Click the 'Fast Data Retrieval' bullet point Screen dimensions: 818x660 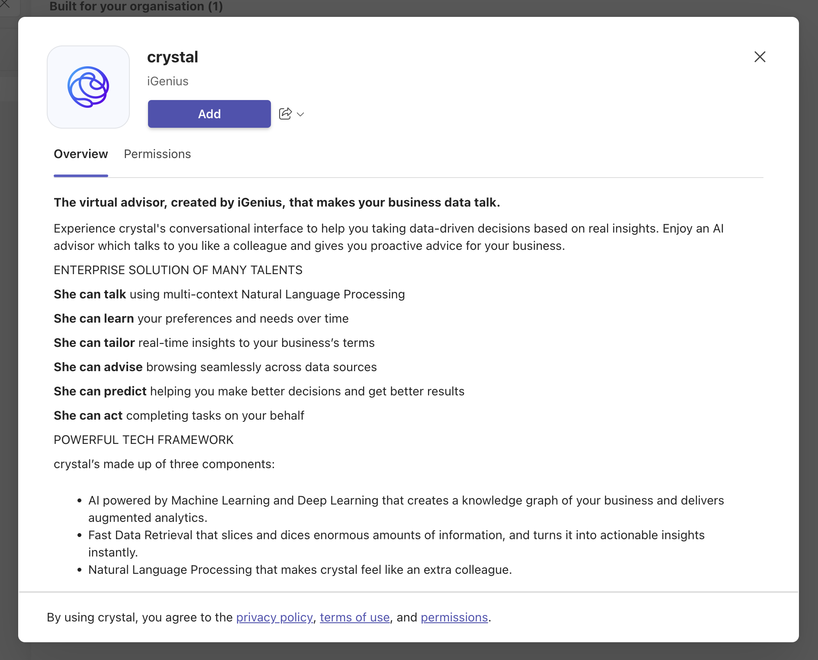[x=396, y=535]
